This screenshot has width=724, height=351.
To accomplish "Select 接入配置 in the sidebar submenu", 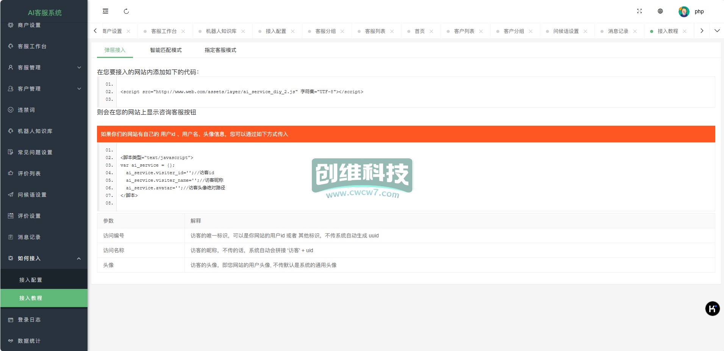I will click(x=44, y=280).
